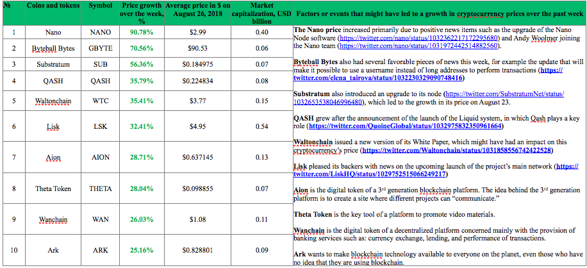587x268 pixels.
Task: Click the 32.41% price growth value
Action: (142, 126)
